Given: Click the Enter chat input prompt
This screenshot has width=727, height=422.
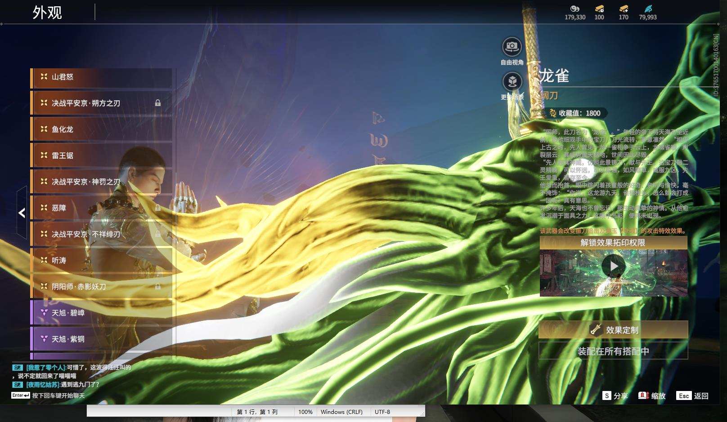Looking at the screenshot, I should 48,395.
